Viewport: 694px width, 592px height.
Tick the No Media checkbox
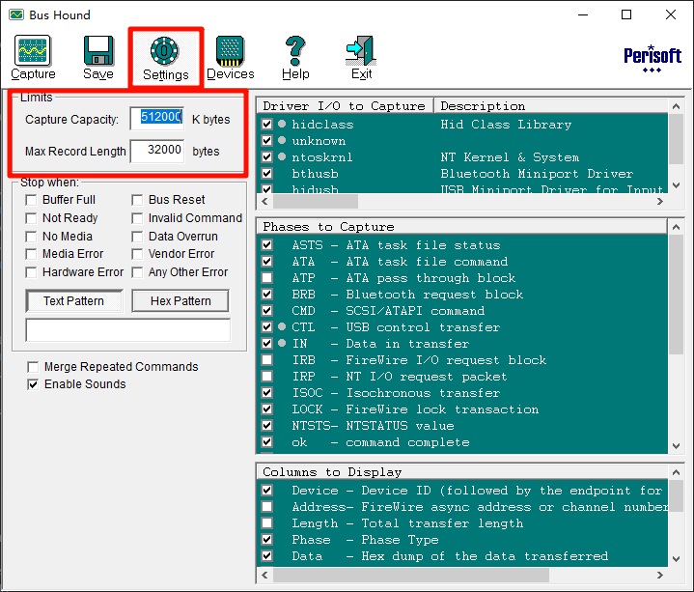[31, 237]
